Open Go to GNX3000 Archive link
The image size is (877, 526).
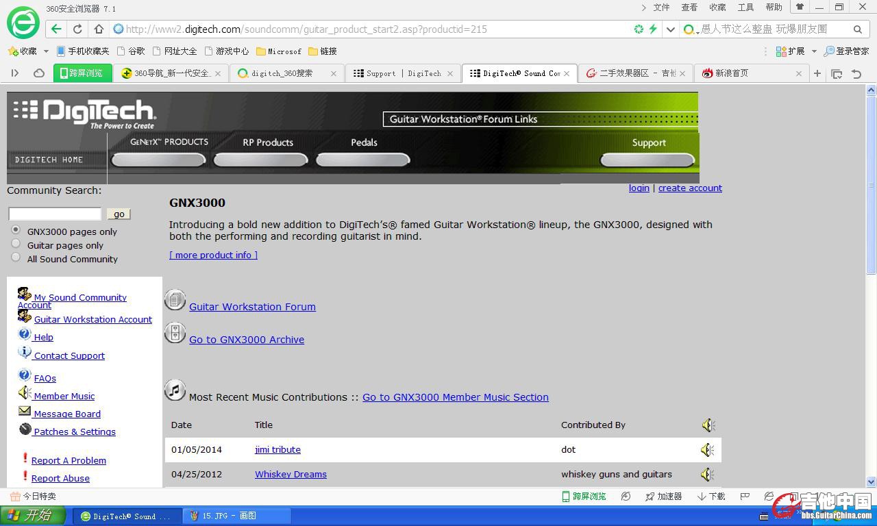247,340
